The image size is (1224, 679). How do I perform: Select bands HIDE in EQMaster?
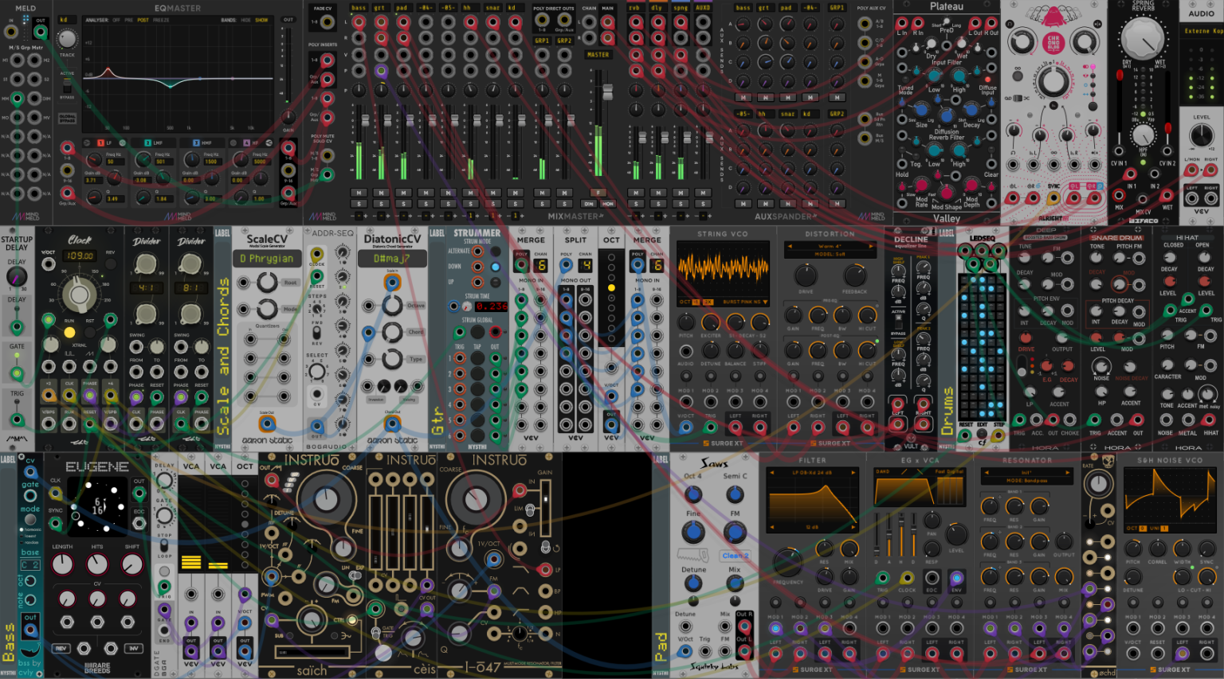tap(246, 20)
